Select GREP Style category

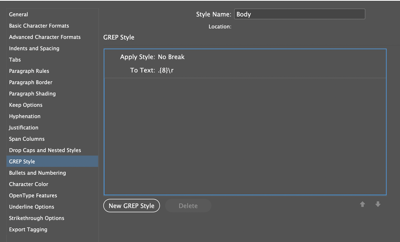click(52, 162)
